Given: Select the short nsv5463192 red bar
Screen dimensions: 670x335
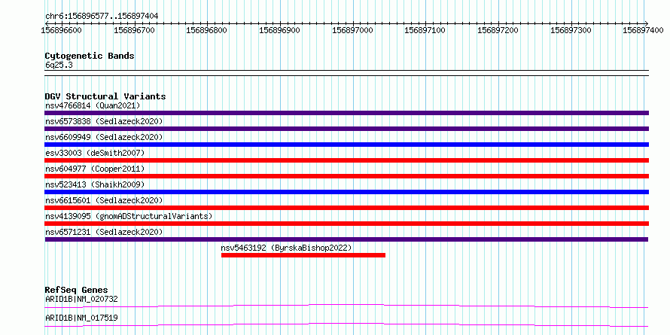Looking at the screenshot, I should click(303, 255).
